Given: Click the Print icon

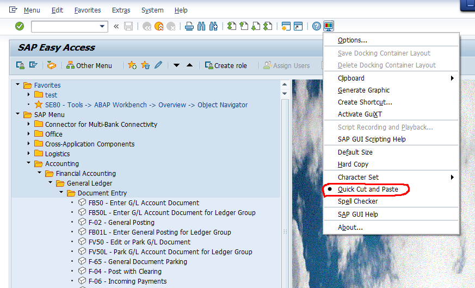Looking at the screenshot, I should click(x=189, y=26).
